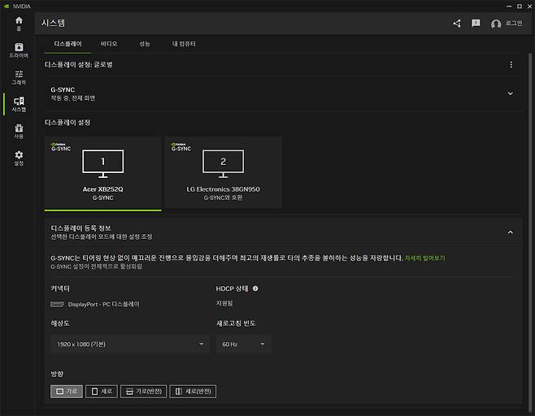Click the DisplayPort connector icon

[57, 304]
